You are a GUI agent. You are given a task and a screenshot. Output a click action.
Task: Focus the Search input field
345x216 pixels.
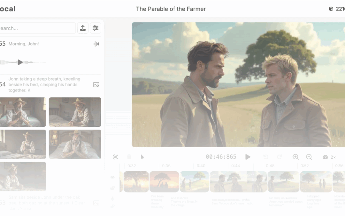coord(37,28)
